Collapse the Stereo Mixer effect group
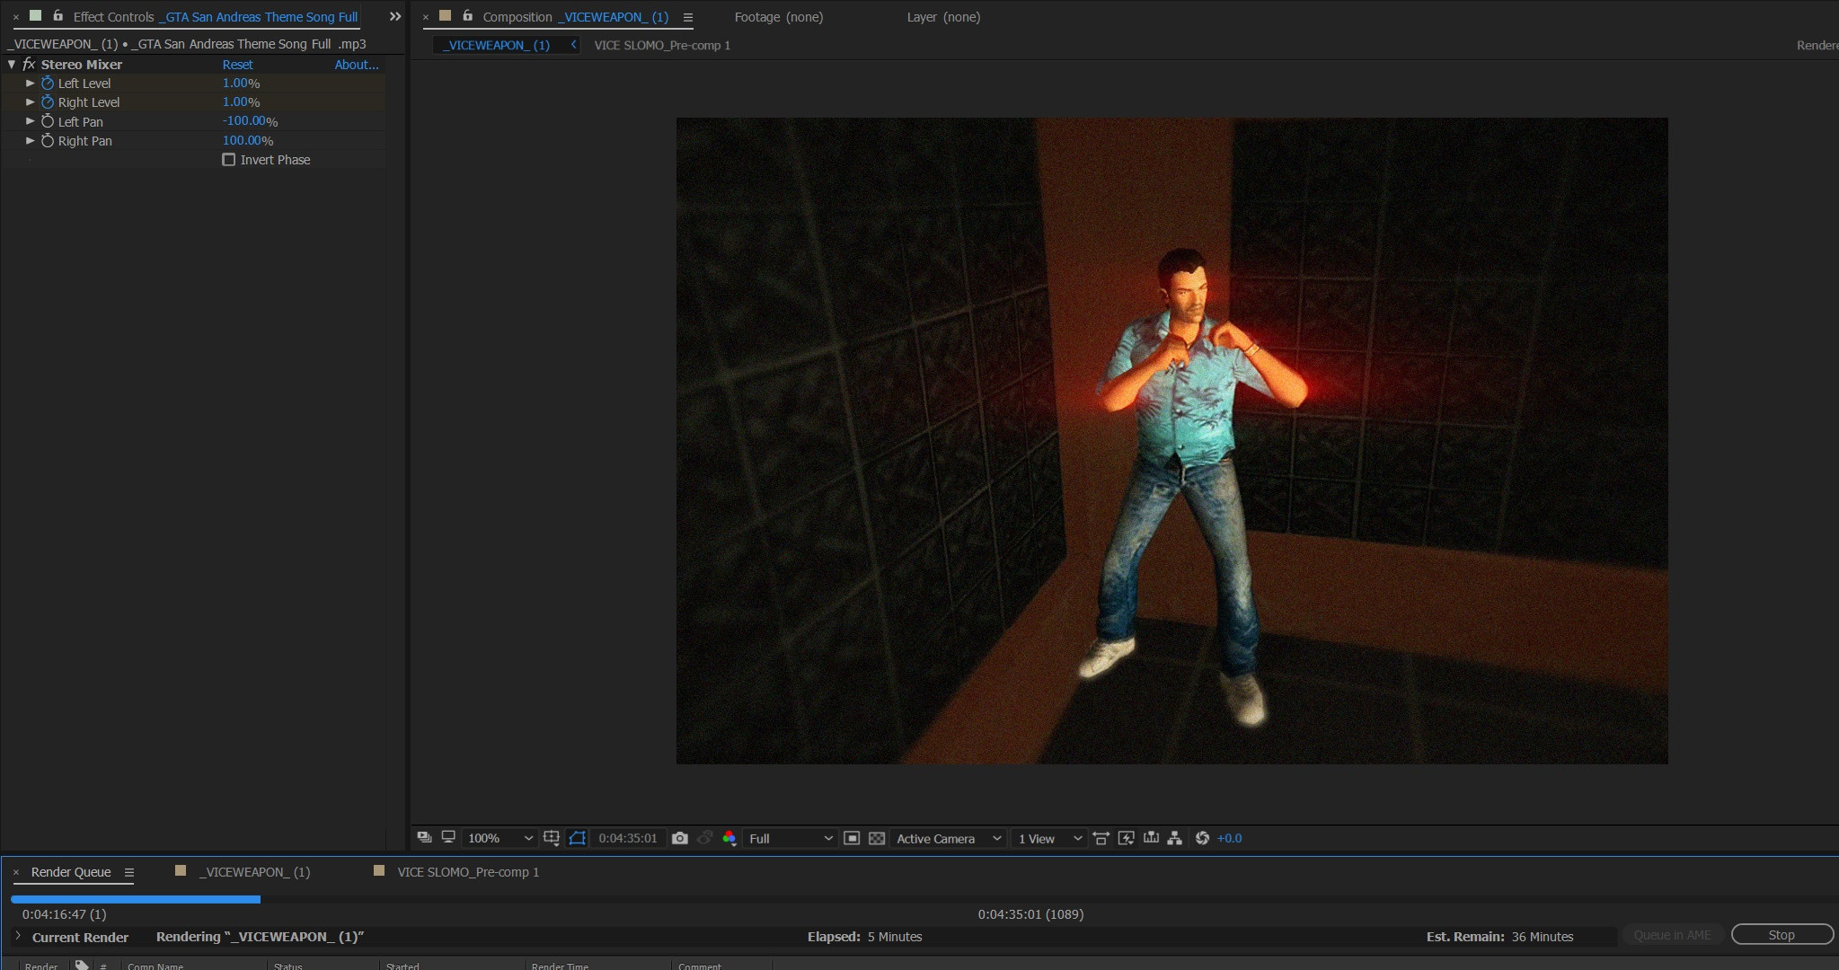 point(12,65)
